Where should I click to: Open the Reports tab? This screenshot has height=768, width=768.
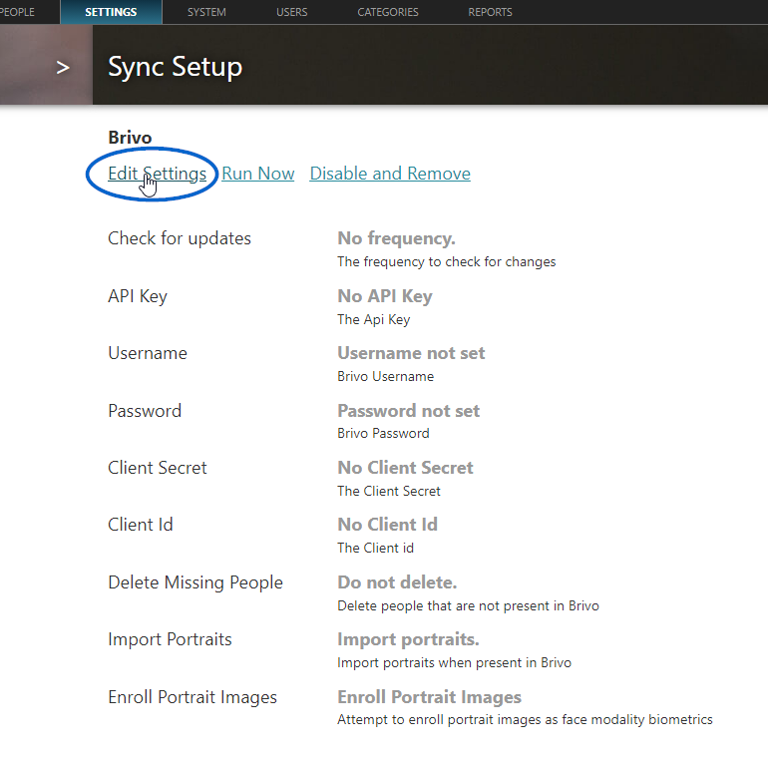point(491,12)
